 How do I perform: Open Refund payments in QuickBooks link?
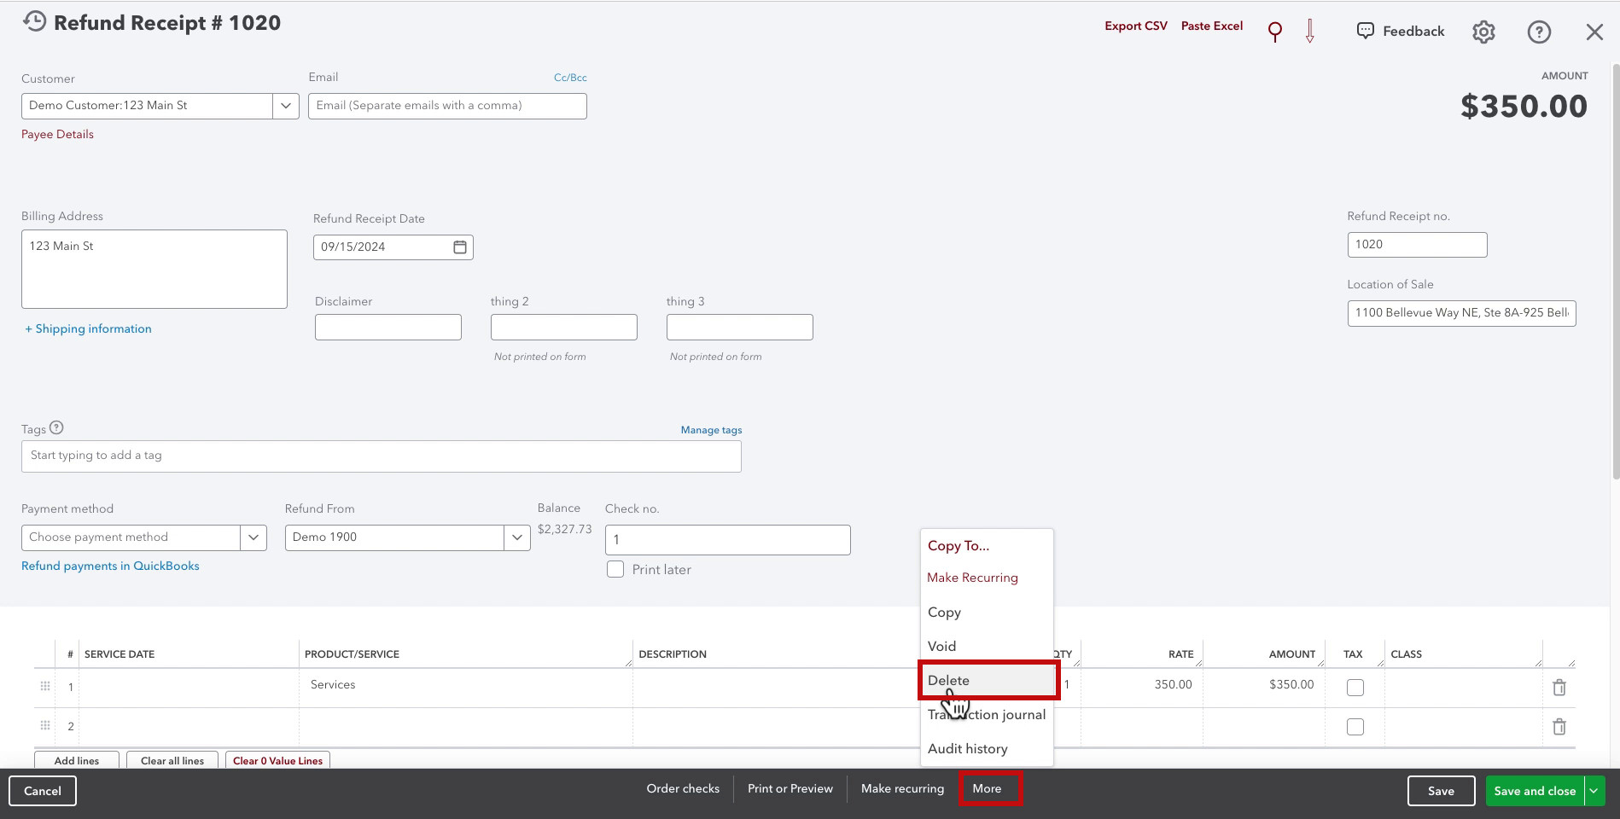click(x=110, y=566)
